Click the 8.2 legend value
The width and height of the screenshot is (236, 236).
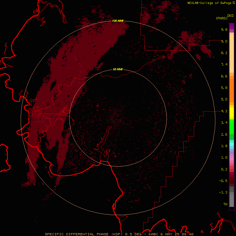224,53
